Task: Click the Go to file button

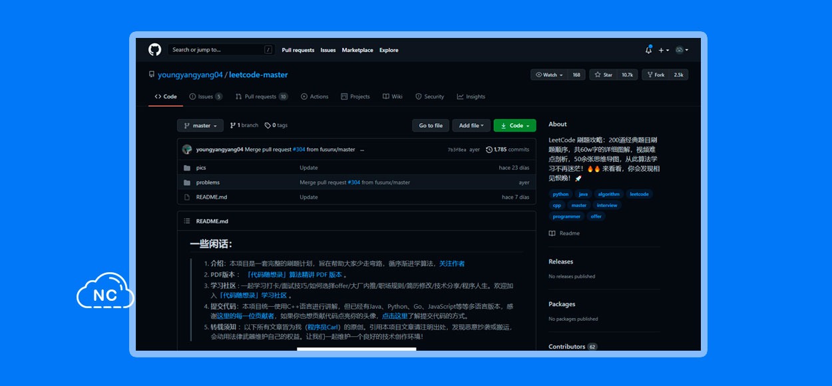Action: coord(431,125)
